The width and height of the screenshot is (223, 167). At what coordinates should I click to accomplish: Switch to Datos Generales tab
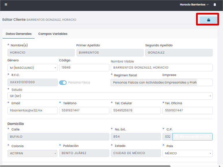[19, 34]
